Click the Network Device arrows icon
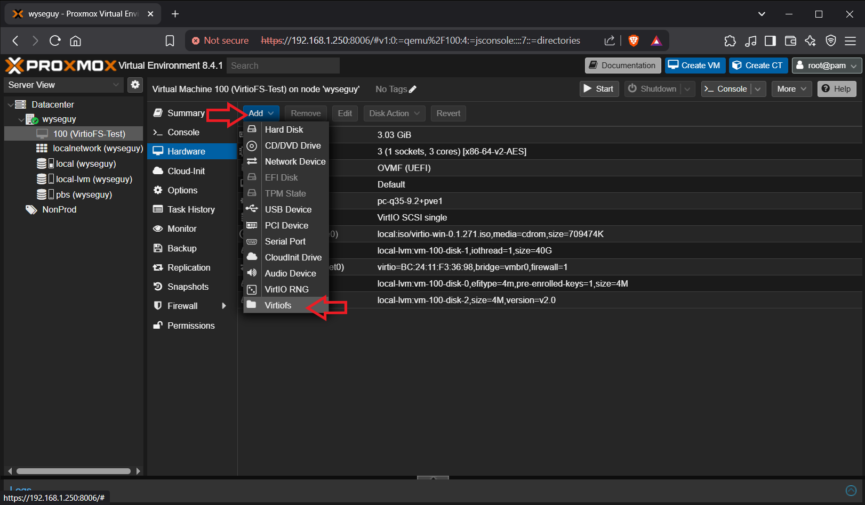The height and width of the screenshot is (505, 865). coord(252,161)
